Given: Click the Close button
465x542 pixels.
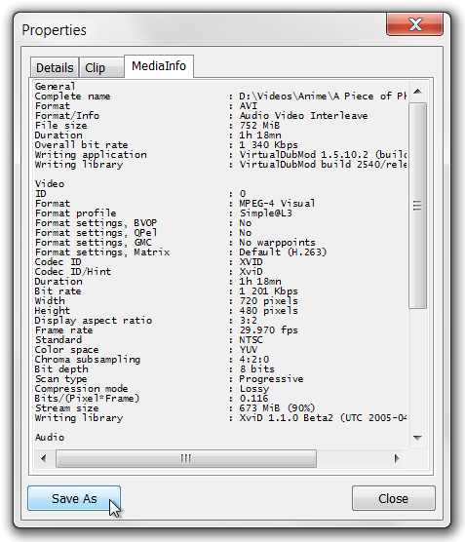Looking at the screenshot, I should tap(394, 498).
